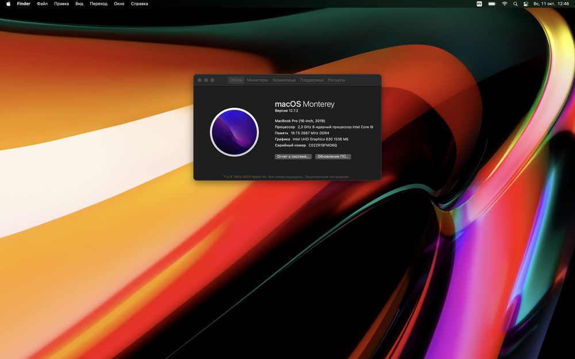
Task: Click the Russian input source icon
Action: pos(480,3)
